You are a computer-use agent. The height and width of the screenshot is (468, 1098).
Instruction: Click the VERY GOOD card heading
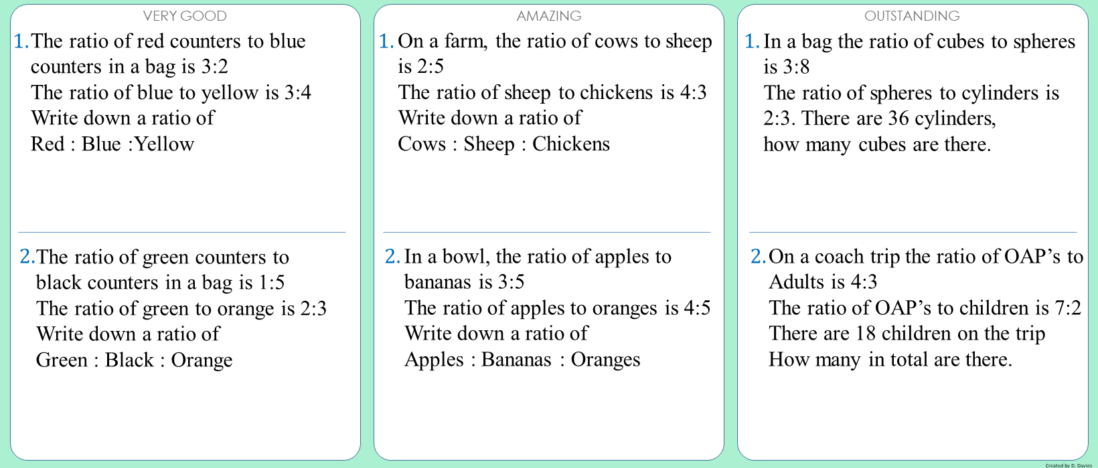click(x=185, y=16)
